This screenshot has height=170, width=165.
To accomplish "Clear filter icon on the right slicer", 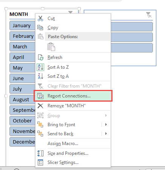I will click(x=149, y=15).
